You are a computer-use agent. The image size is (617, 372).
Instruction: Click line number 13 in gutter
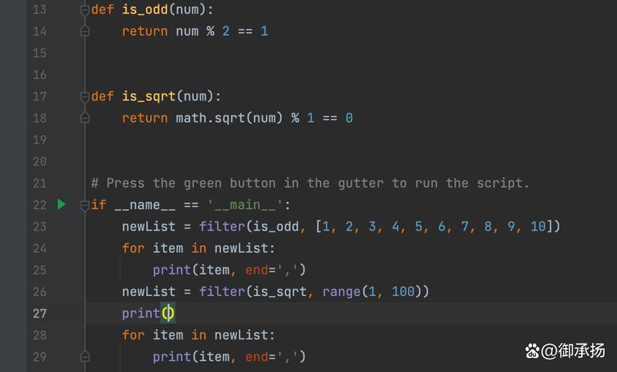39,10
